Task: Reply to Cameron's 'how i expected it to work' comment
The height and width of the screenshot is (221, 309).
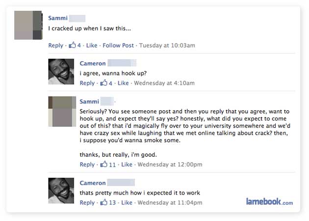Action: [87, 203]
